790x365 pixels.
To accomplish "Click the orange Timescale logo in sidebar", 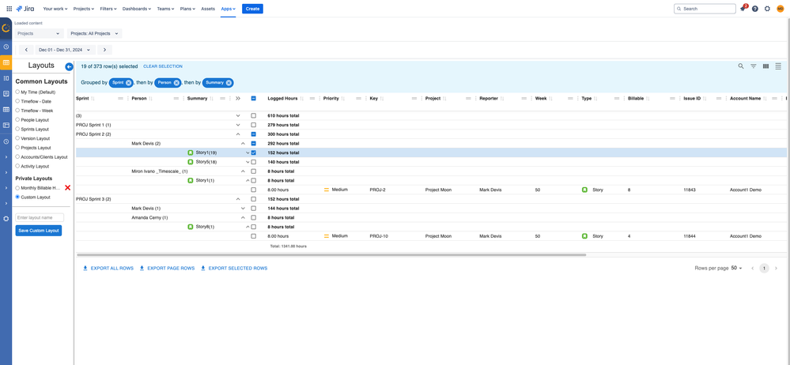I will 6,28.
